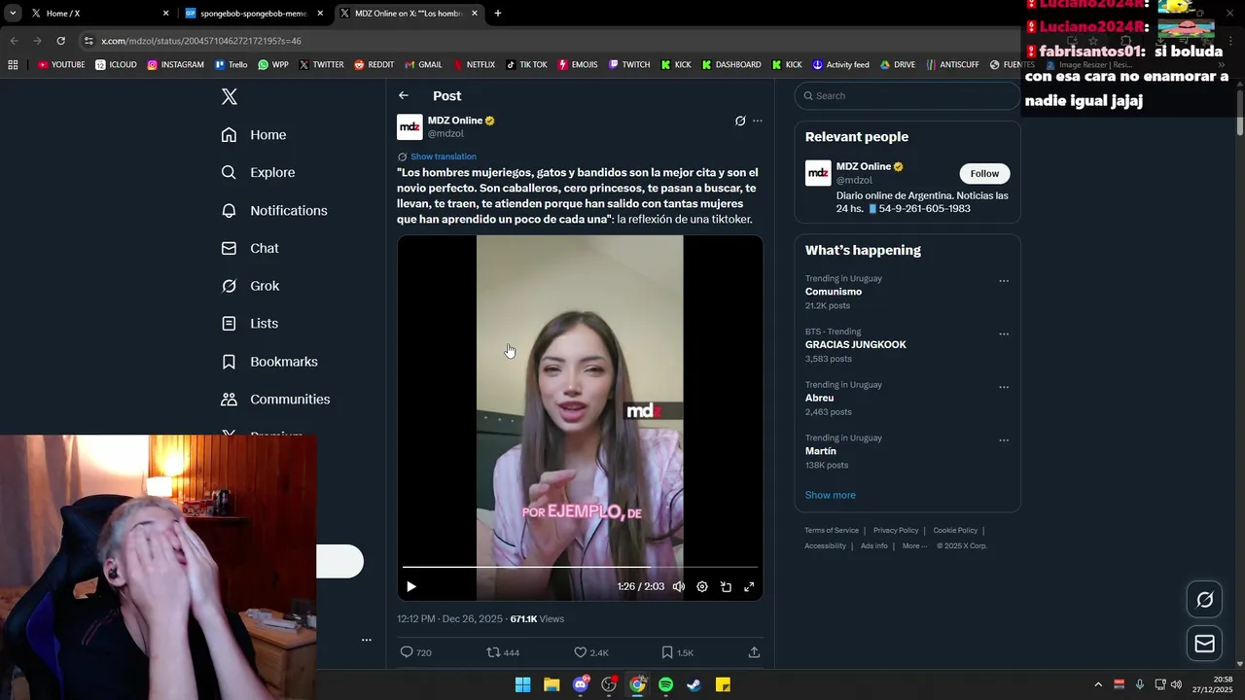
Task: Open File Explorer from taskbar
Action: tap(551, 684)
